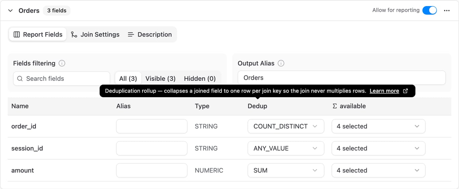
Task: Click the Name column header
Action: (20, 106)
